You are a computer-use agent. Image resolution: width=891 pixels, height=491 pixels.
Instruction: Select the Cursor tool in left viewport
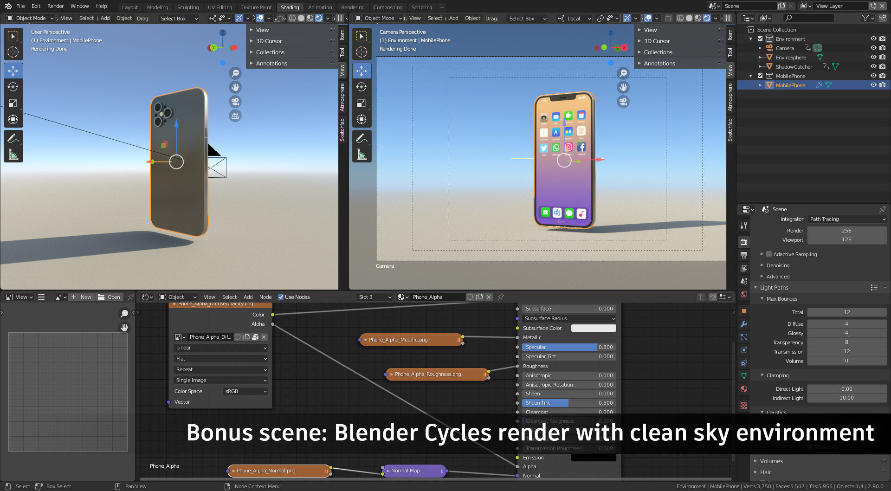pos(13,52)
